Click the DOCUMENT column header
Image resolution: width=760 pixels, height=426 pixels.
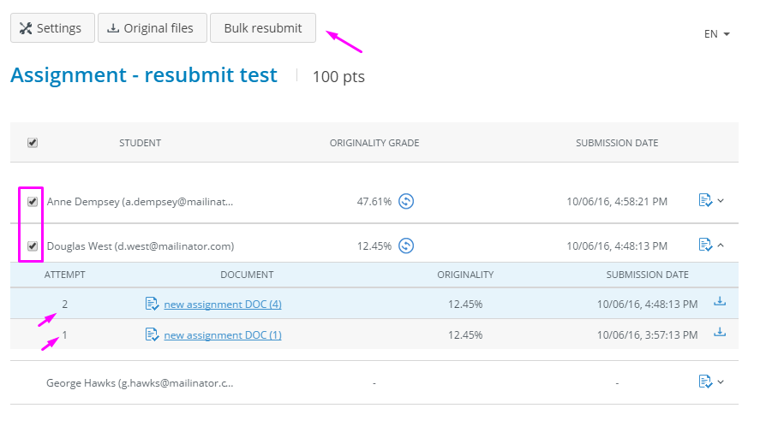coord(247,275)
